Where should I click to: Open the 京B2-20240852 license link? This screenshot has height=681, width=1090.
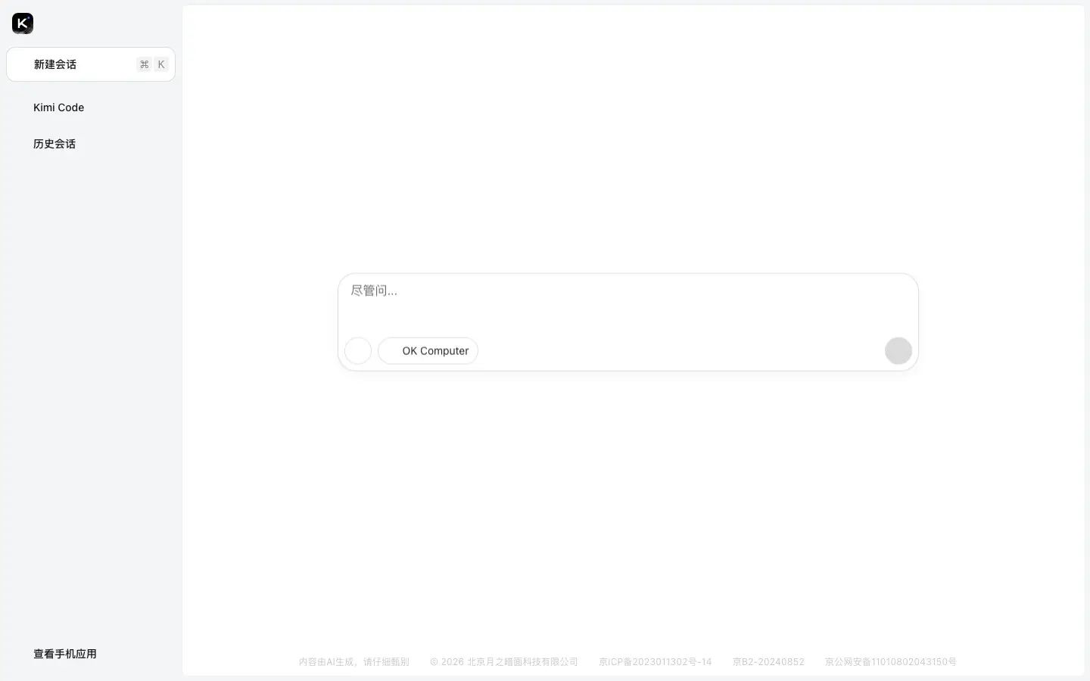[768, 662]
